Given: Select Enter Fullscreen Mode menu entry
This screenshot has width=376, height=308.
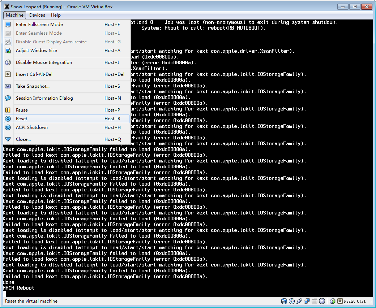Looking at the screenshot, I should point(67,25).
